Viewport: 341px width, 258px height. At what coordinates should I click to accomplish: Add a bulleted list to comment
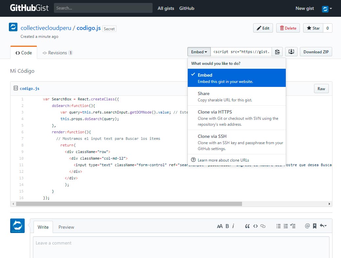click(x=279, y=226)
